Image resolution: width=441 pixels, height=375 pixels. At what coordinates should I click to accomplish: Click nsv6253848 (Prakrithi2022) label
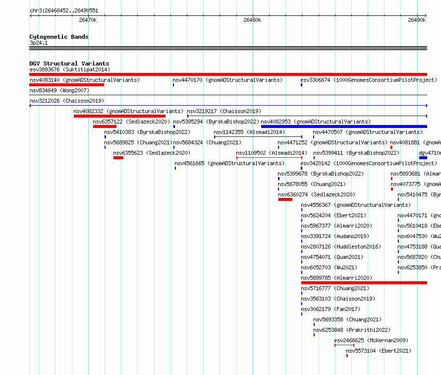[x=352, y=330]
